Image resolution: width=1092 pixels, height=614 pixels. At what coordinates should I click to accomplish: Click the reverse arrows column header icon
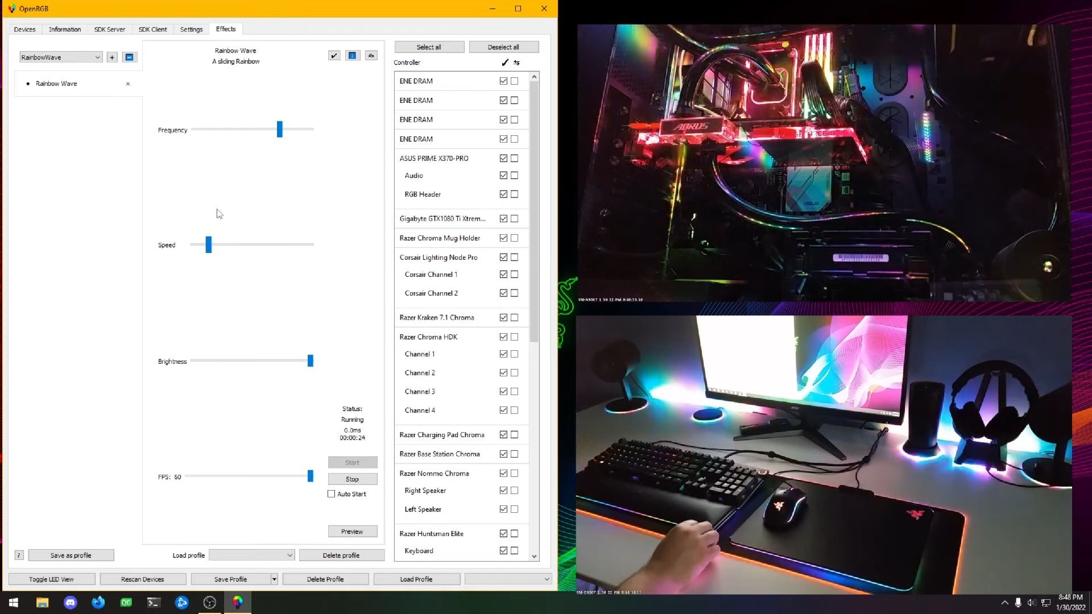[516, 63]
